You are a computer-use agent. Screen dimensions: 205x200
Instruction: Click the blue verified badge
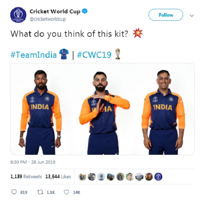[85, 11]
